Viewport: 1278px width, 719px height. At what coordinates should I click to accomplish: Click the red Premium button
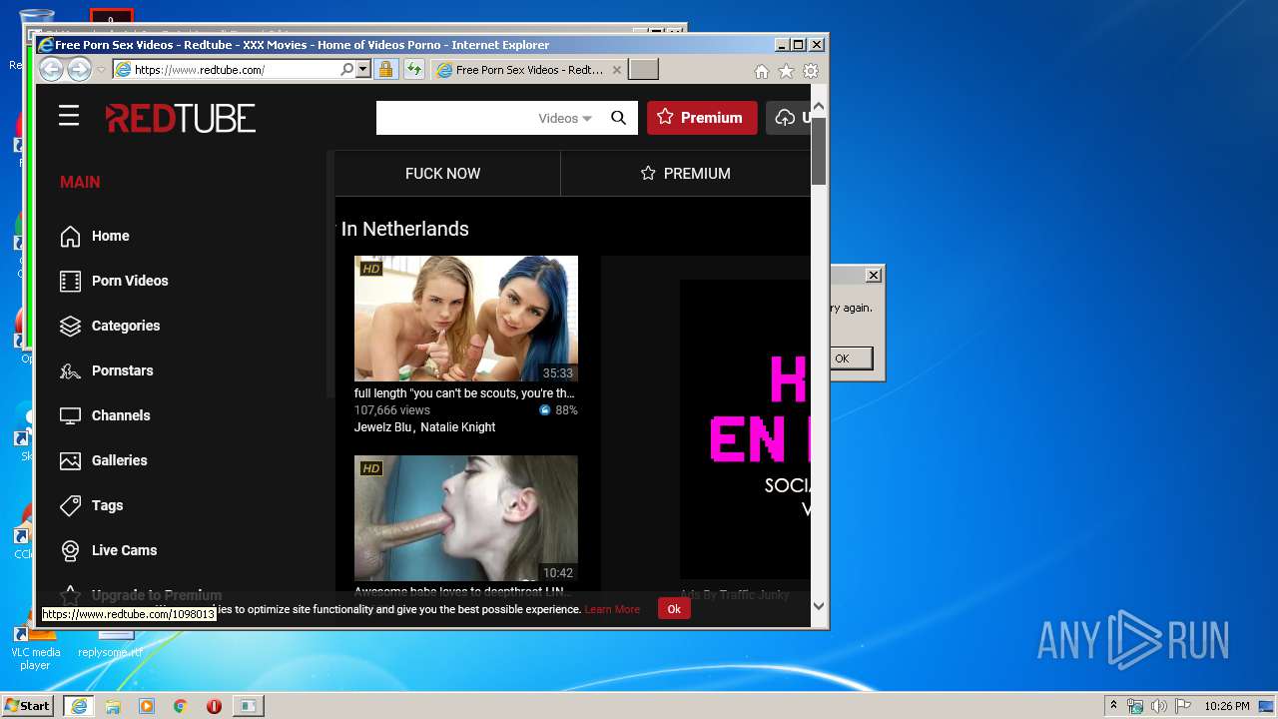tap(702, 118)
